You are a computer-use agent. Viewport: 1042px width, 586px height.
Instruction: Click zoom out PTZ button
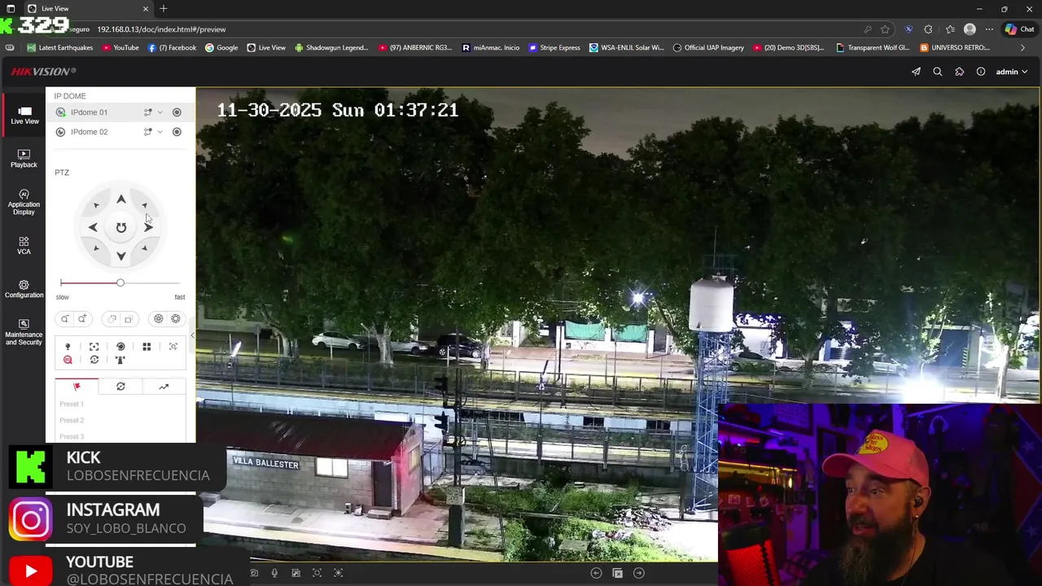pos(64,319)
